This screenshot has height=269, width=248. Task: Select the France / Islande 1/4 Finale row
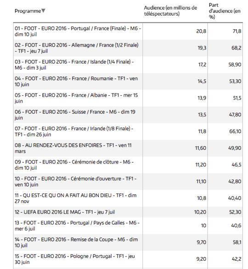tap(128, 65)
